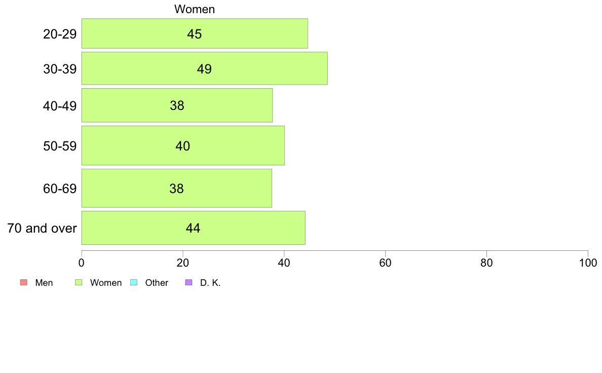Viewport: 602px width, 373px height.
Task: Click the red Men legend swatch
Action: pyautogui.click(x=24, y=282)
